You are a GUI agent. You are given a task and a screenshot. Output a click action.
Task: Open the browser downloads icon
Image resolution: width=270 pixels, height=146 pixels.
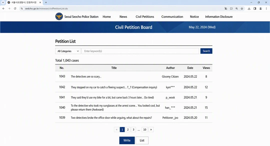click(x=249, y=8)
